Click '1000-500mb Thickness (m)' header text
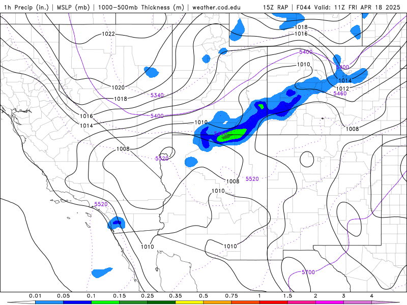 [141, 7]
